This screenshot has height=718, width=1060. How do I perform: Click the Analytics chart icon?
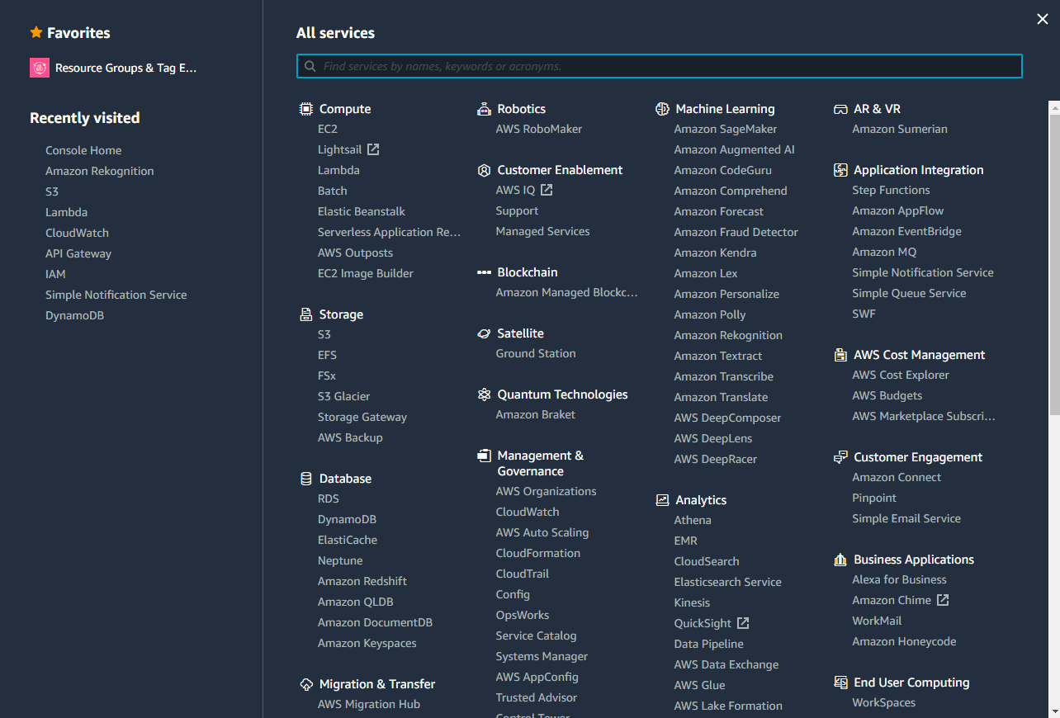coord(662,500)
